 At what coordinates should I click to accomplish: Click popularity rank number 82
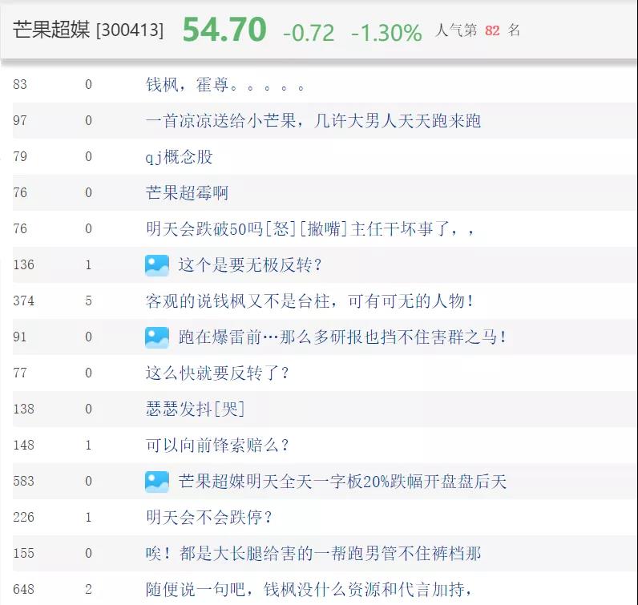[x=492, y=30]
